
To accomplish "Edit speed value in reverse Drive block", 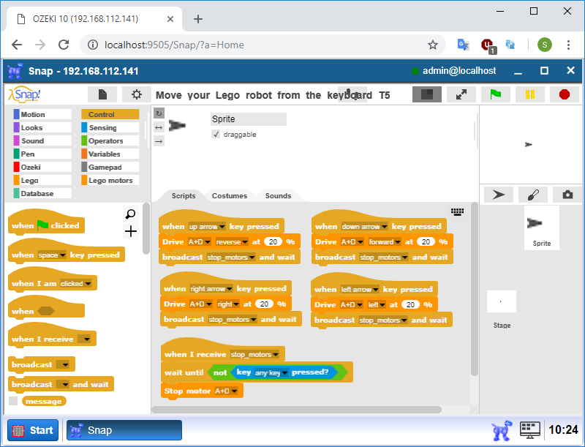I will click(273, 241).
